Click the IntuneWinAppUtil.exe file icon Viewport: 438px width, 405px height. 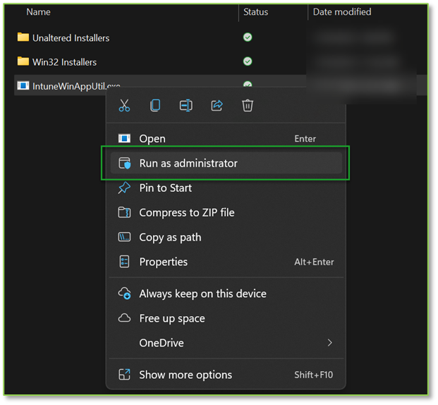(x=23, y=85)
